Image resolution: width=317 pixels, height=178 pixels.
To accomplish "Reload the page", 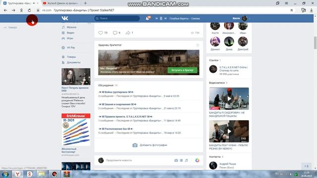I will pyautogui.click(x=29, y=10).
